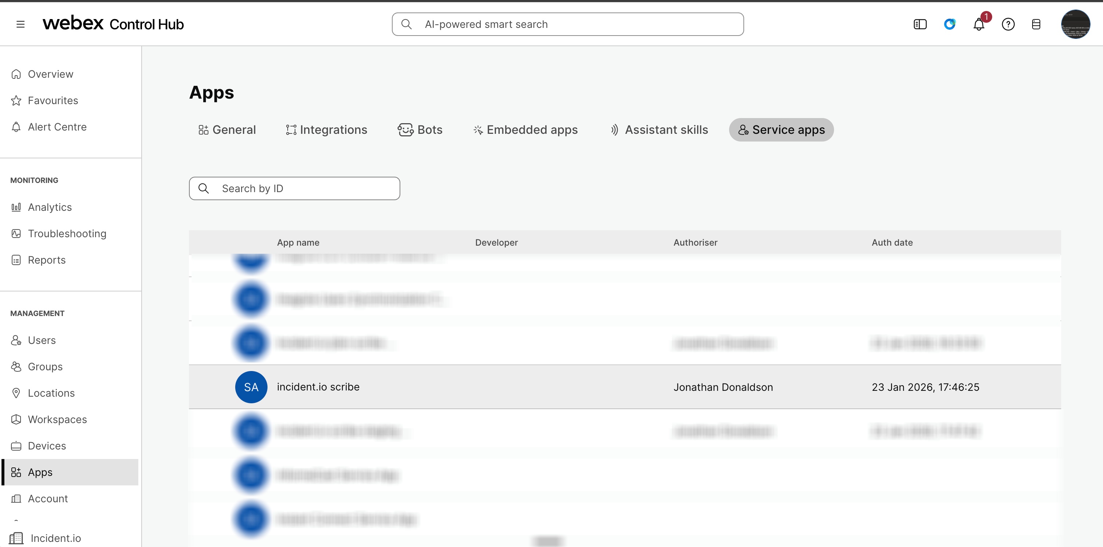The height and width of the screenshot is (547, 1103).
Task: Click the SA avatar of incident.io scribe
Action: tap(251, 387)
